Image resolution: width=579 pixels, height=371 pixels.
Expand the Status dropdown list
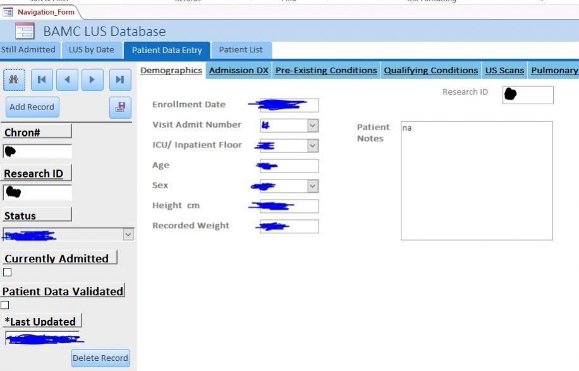click(x=128, y=234)
